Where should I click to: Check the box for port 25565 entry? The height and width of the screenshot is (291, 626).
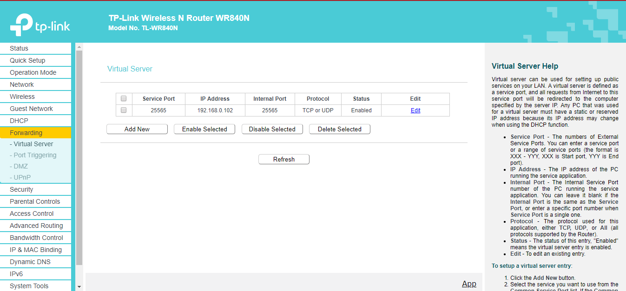(124, 110)
